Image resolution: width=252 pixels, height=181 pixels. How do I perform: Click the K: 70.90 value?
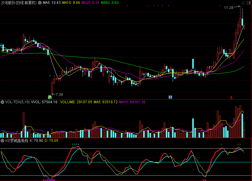coord(36,141)
